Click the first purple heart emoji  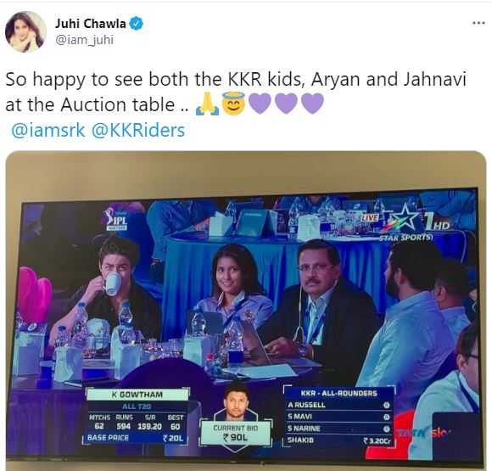(260, 104)
